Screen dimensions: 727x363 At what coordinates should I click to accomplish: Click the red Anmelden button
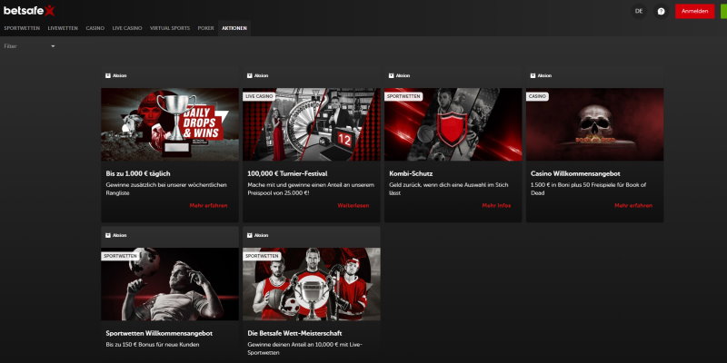coord(694,12)
